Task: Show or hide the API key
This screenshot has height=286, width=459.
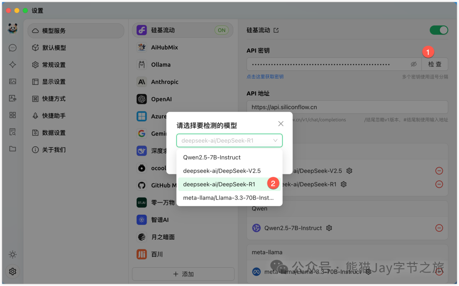Action: point(414,64)
